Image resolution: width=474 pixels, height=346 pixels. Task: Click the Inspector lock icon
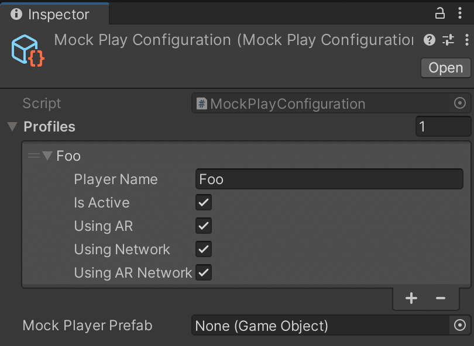pyautogui.click(x=440, y=13)
